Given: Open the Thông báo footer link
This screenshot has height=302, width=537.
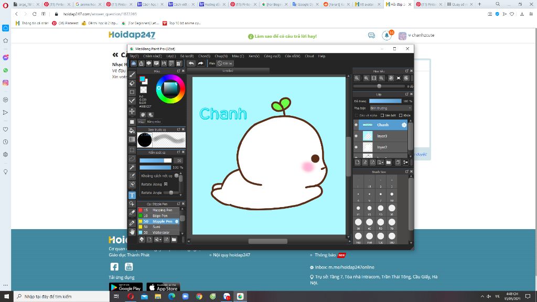Looking at the screenshot, I should [x=325, y=255].
